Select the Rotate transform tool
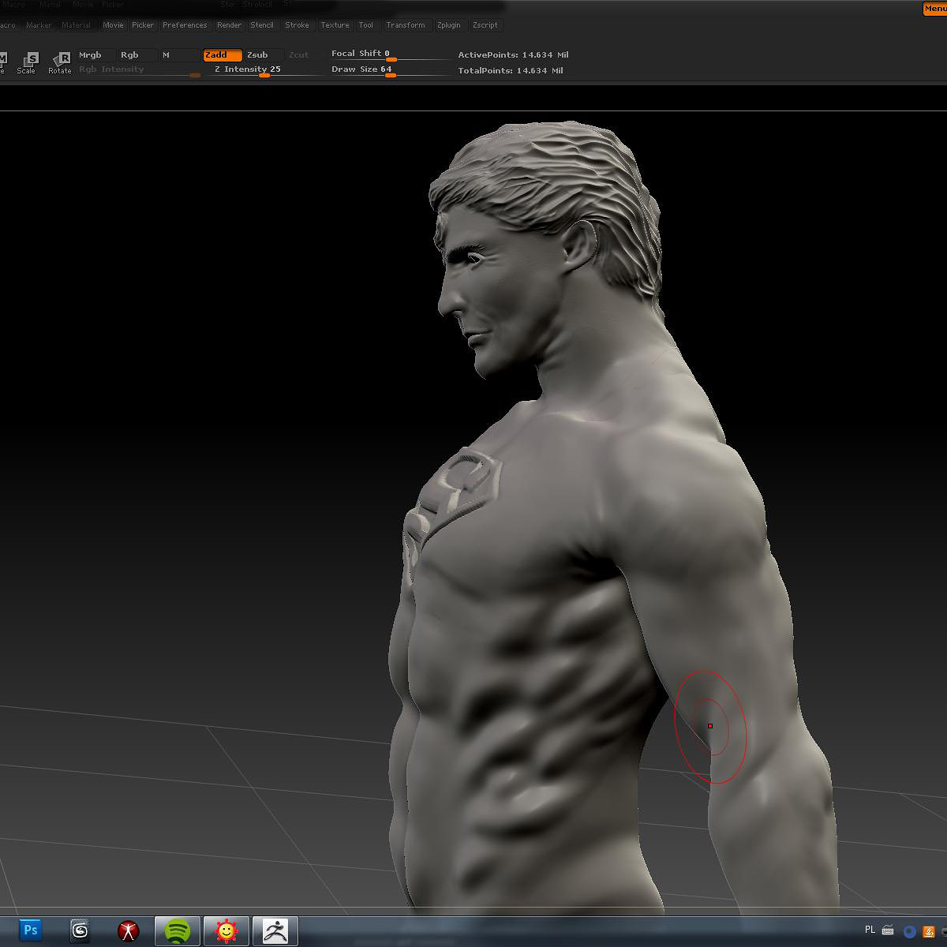The width and height of the screenshot is (947, 947). coord(61,63)
